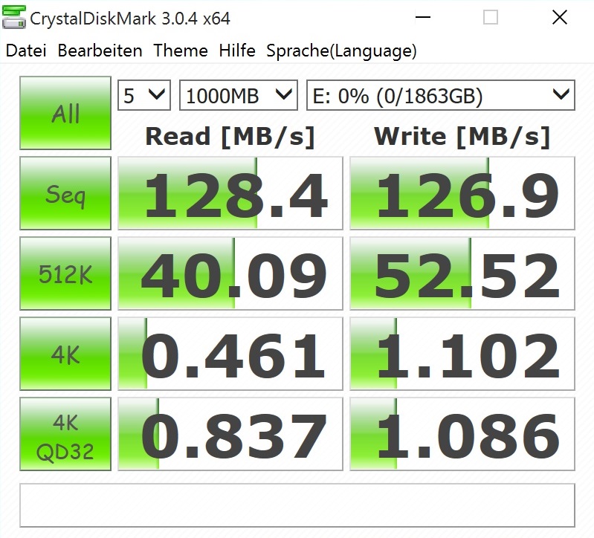Image resolution: width=594 pixels, height=538 pixels.
Task: Open the Datei menu
Action: point(25,51)
